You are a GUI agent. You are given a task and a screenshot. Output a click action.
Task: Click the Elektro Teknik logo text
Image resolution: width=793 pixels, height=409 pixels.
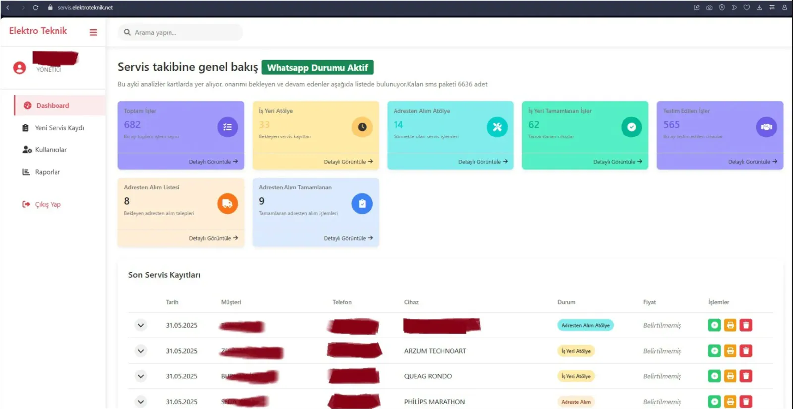[x=38, y=31]
